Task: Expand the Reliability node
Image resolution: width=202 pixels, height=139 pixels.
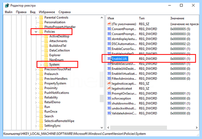Action: click(36, 98)
